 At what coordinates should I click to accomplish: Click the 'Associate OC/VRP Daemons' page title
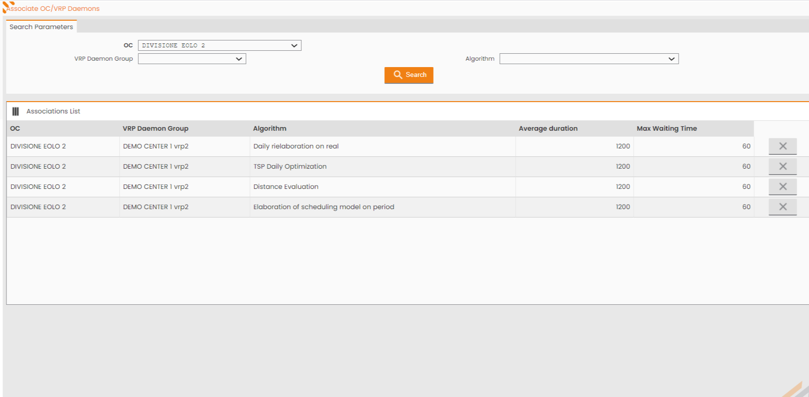[53, 8]
